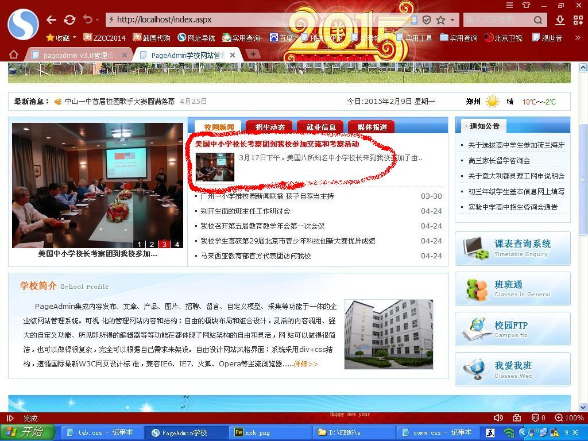Open the 详细>> link in school profile
588x441 pixels.
point(305,364)
